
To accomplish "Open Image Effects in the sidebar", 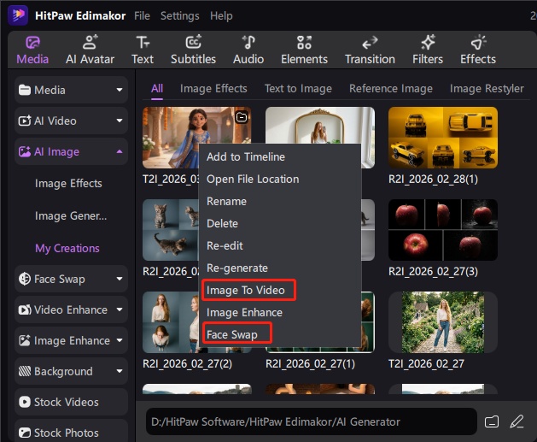I will coord(68,184).
